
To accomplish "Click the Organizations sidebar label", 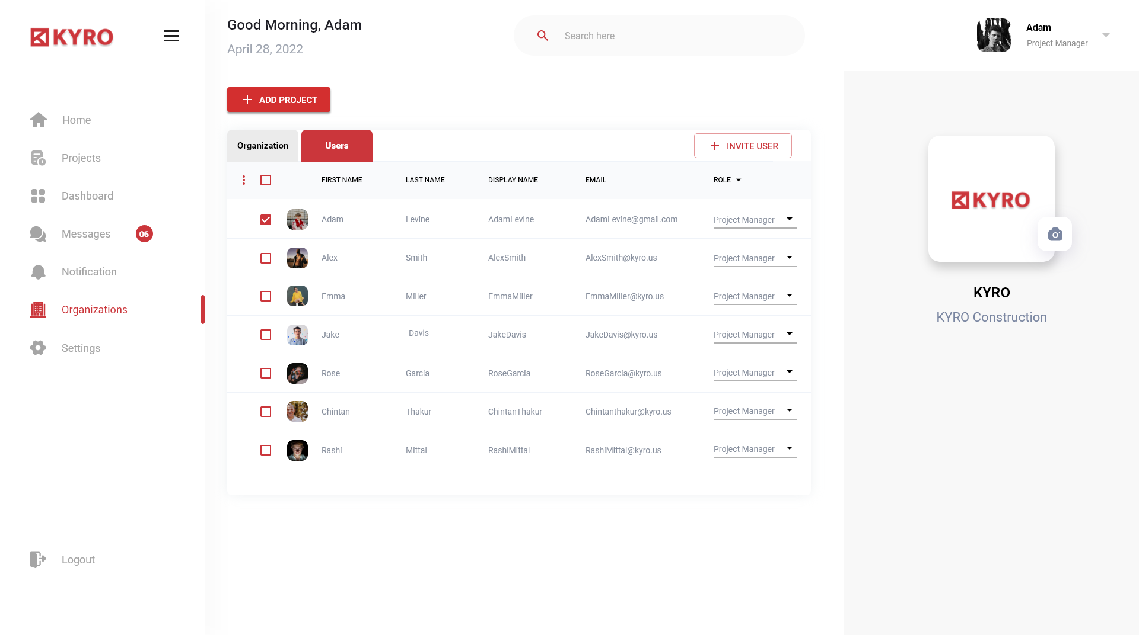I will [94, 310].
